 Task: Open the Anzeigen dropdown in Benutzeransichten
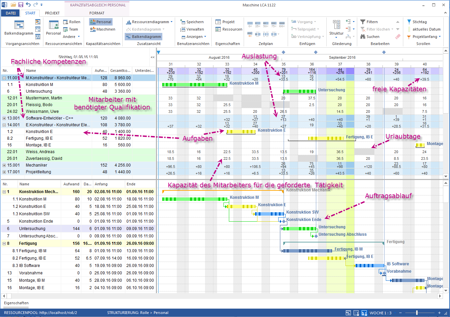click(194, 37)
